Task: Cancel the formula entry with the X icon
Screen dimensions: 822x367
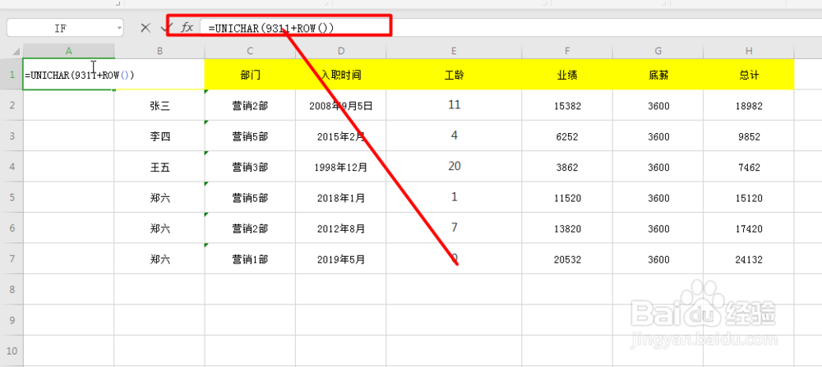Action: click(x=145, y=28)
